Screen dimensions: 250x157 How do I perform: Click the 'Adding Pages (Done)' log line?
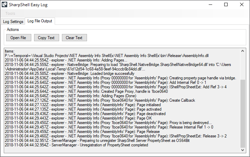pos(70,96)
